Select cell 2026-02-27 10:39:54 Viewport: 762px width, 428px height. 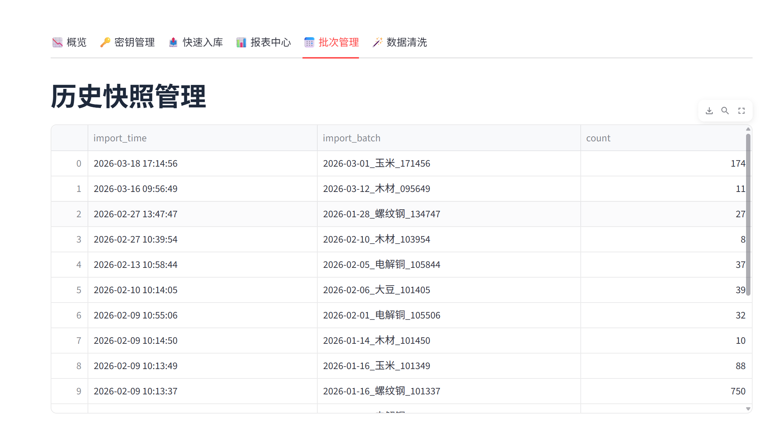pyautogui.click(x=203, y=239)
